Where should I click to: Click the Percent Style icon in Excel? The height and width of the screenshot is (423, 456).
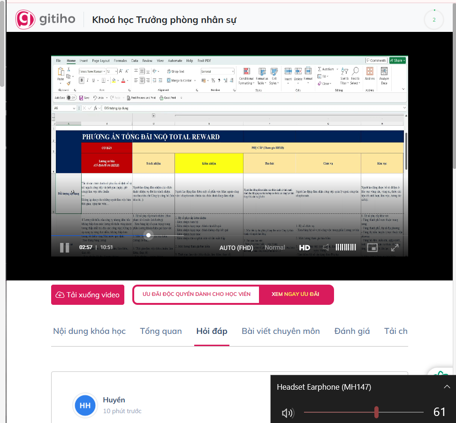click(213, 80)
